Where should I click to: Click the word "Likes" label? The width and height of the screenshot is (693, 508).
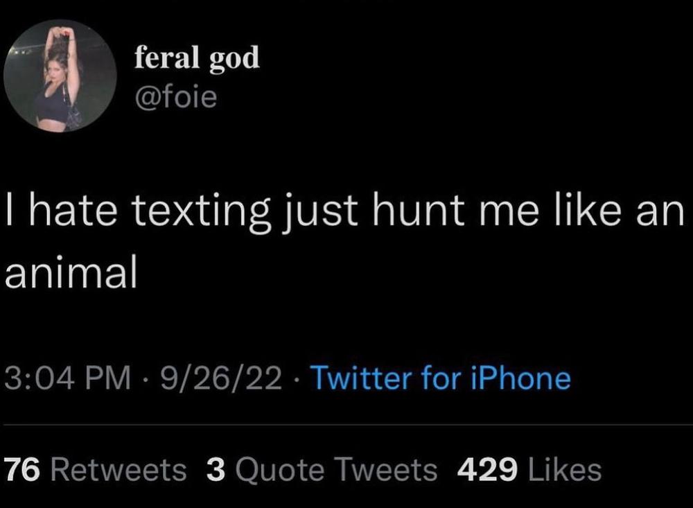click(x=565, y=470)
